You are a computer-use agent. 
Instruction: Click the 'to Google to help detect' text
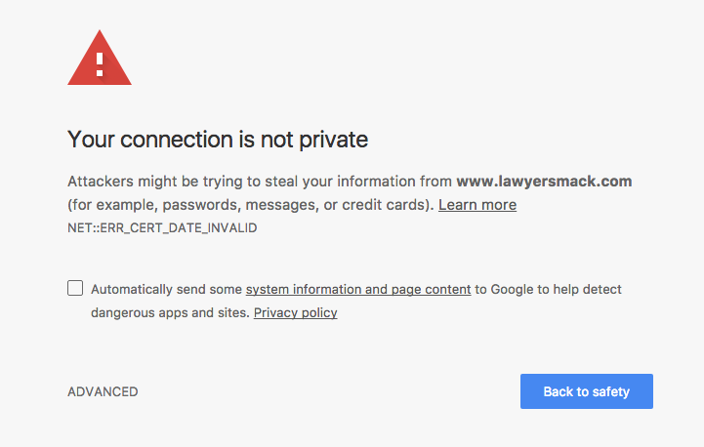548,290
